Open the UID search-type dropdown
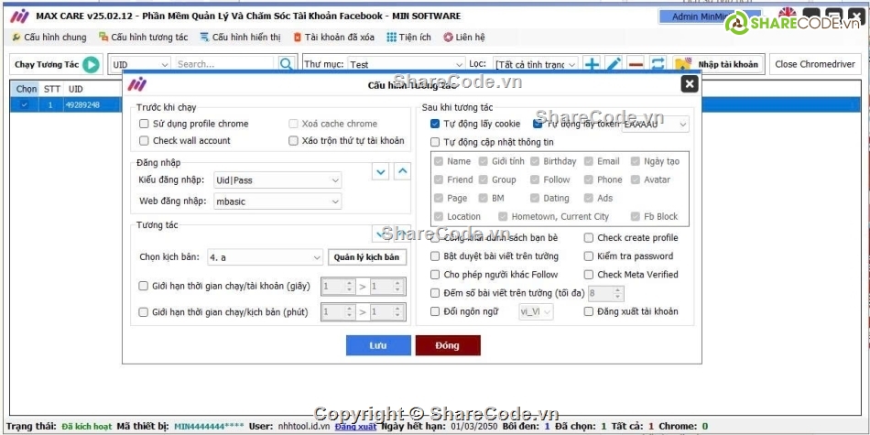870x435 pixels. pyautogui.click(x=140, y=64)
